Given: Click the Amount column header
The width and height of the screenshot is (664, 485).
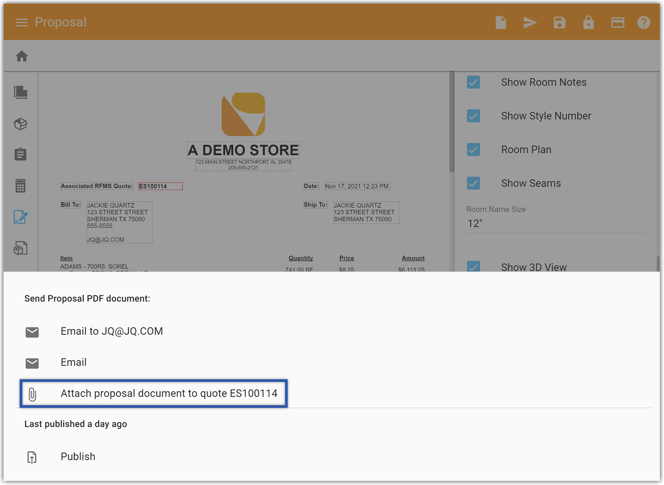Looking at the screenshot, I should pyautogui.click(x=413, y=258).
